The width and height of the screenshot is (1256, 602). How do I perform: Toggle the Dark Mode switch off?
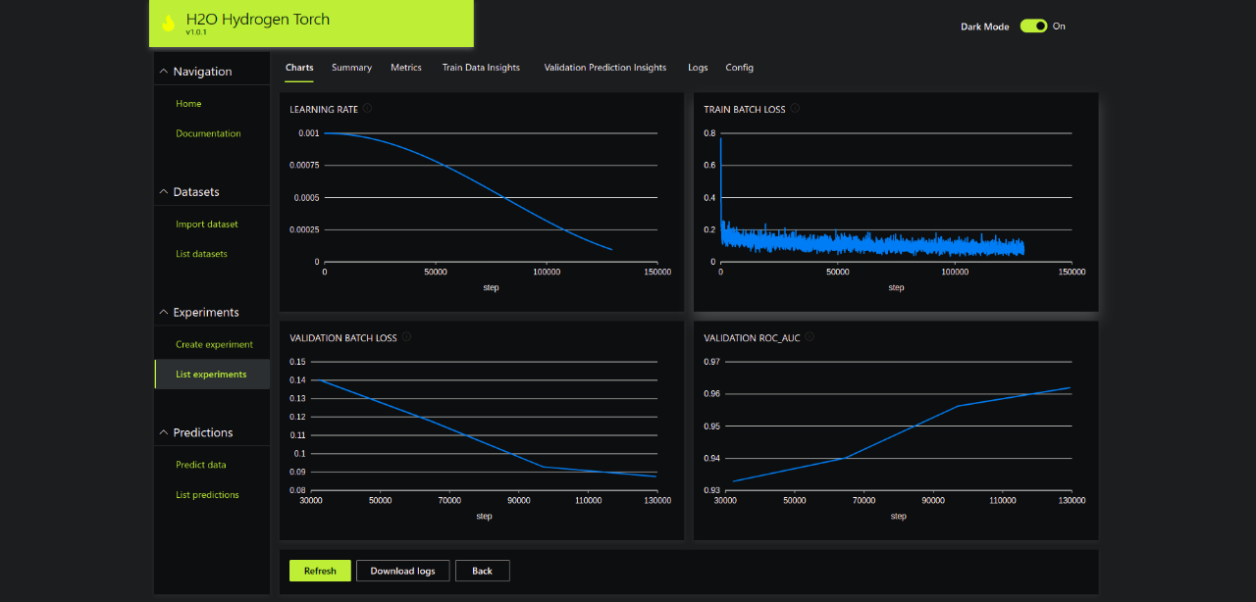[x=1033, y=26]
